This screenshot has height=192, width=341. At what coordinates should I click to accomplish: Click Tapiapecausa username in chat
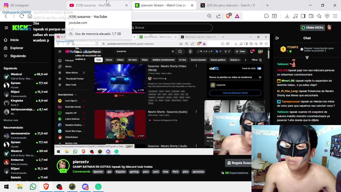pyautogui.click(x=291, y=102)
